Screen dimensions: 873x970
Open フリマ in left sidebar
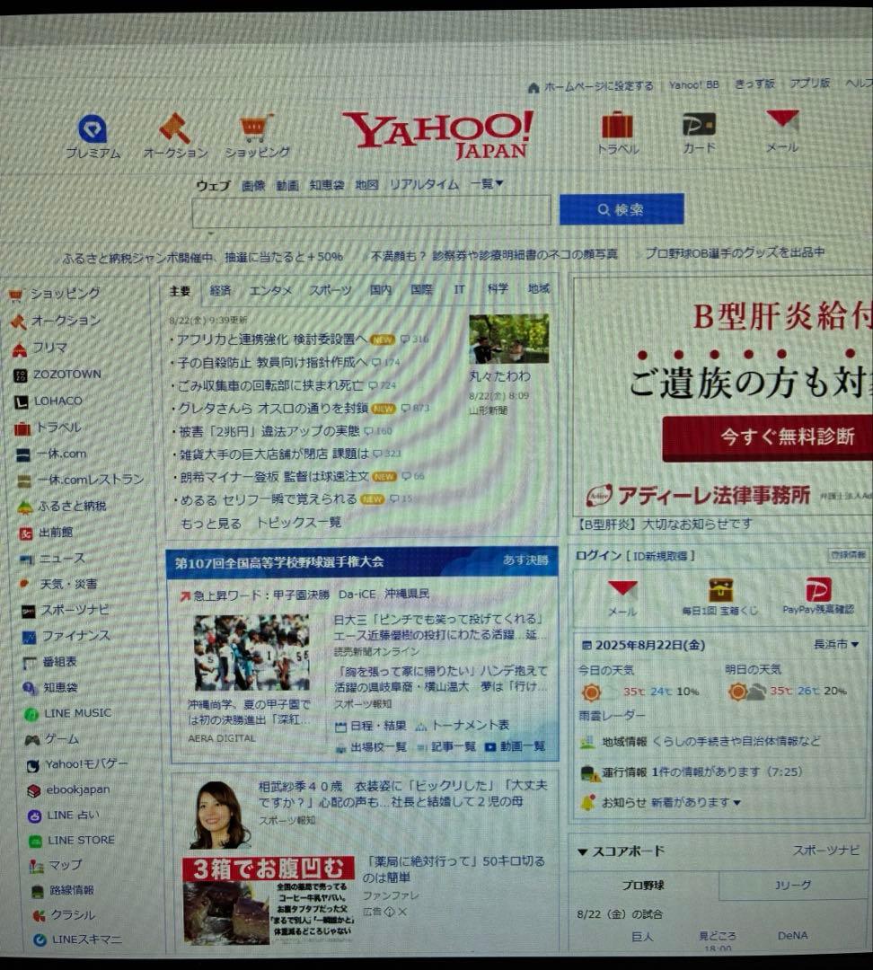48,348
